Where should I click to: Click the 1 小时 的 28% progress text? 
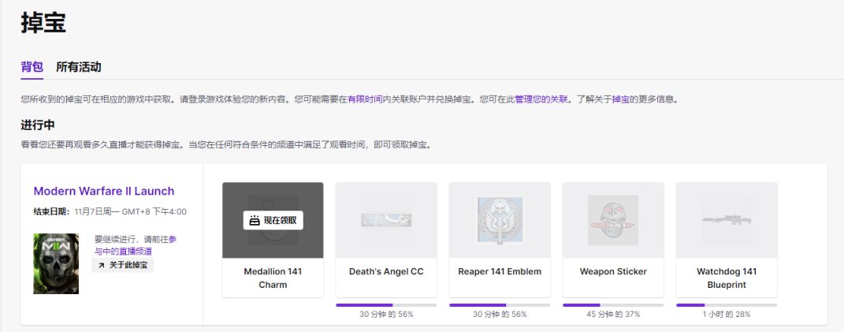(727, 314)
